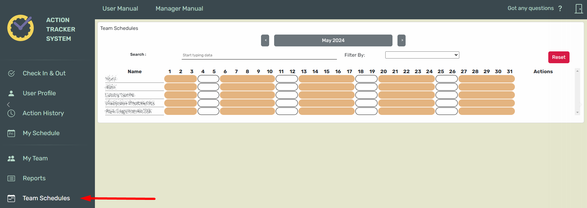The image size is (587, 208).
Task: Open the Manager Manual menu item
Action: 179,9
